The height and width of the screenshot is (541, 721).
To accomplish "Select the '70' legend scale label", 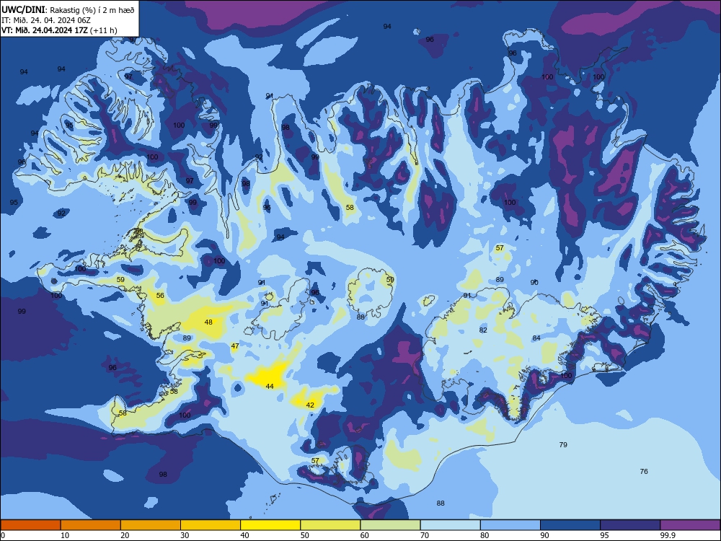I will 425,535.
